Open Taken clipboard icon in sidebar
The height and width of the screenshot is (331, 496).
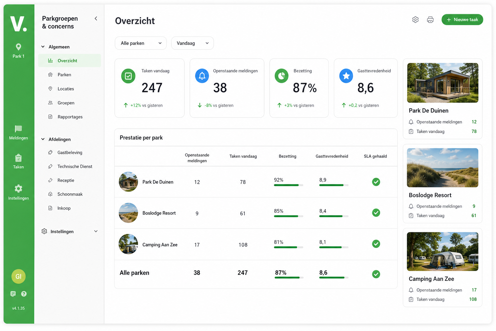18,158
